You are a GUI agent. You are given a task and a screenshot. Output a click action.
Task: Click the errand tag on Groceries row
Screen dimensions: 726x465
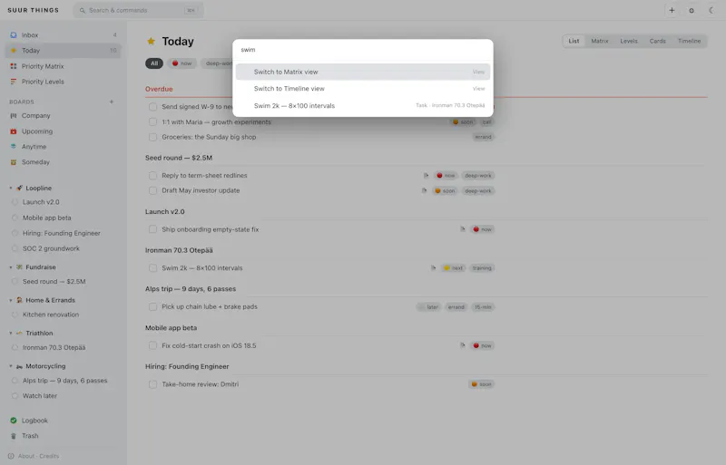pos(483,137)
